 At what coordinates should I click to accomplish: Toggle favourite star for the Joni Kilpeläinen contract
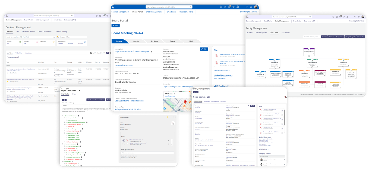point(8,82)
